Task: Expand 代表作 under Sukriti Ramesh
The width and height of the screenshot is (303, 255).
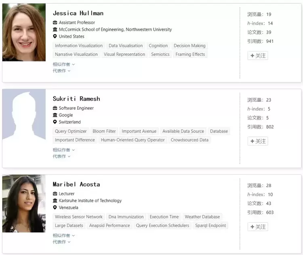Action: click(x=61, y=156)
